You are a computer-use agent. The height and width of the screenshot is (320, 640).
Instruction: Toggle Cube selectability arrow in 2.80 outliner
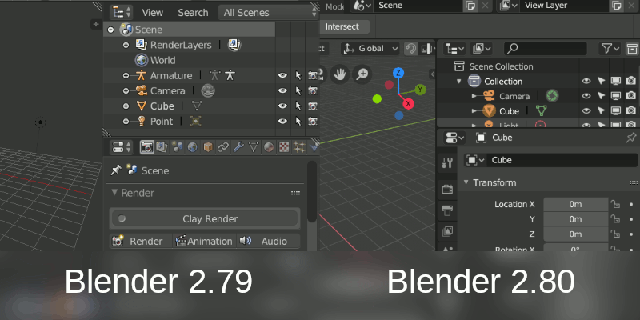pos(601,110)
